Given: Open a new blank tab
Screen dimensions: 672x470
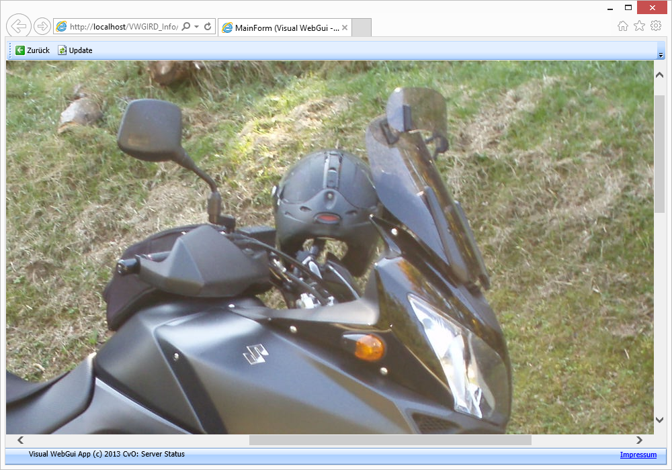Looking at the screenshot, I should tap(362, 28).
